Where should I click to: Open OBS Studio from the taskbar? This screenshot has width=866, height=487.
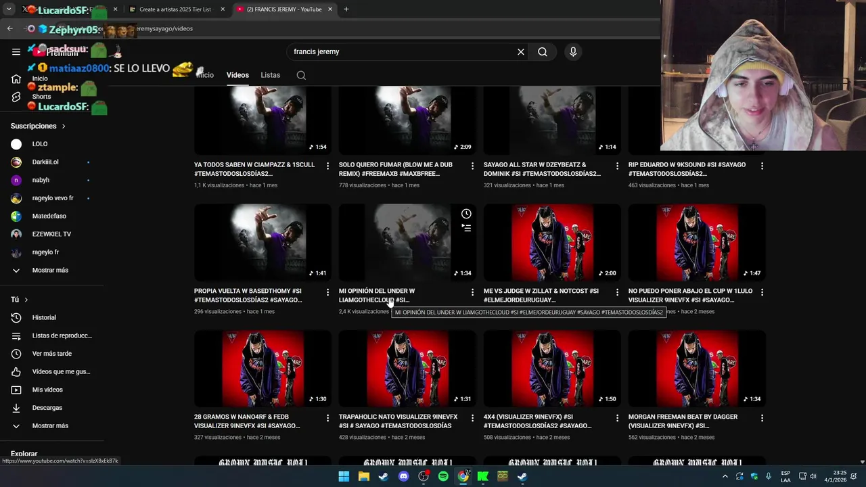(424, 476)
